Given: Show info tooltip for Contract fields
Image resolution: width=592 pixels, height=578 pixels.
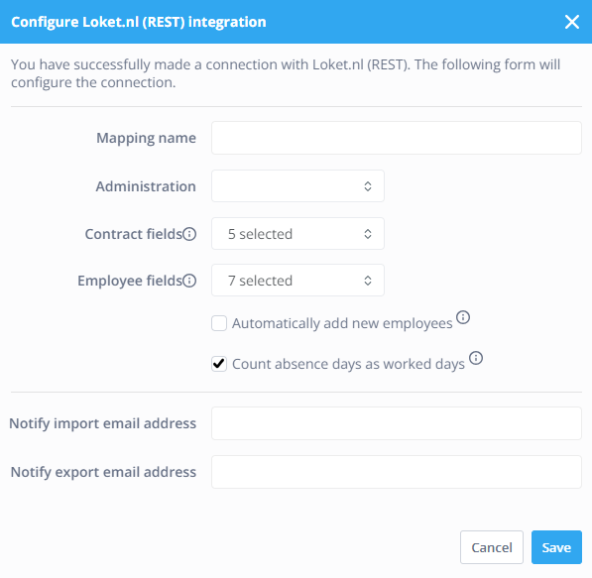Looking at the screenshot, I should (189, 234).
